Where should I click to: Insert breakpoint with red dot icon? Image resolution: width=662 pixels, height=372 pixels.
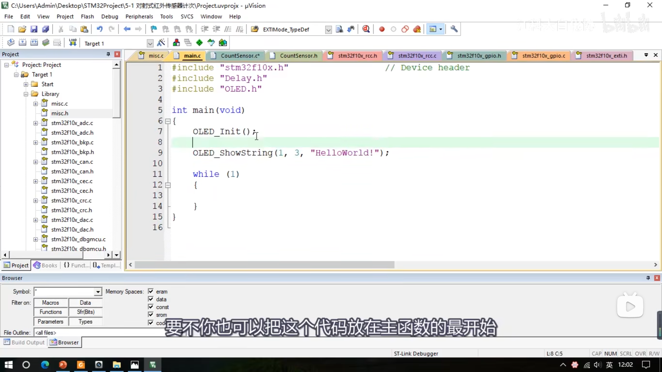(382, 29)
